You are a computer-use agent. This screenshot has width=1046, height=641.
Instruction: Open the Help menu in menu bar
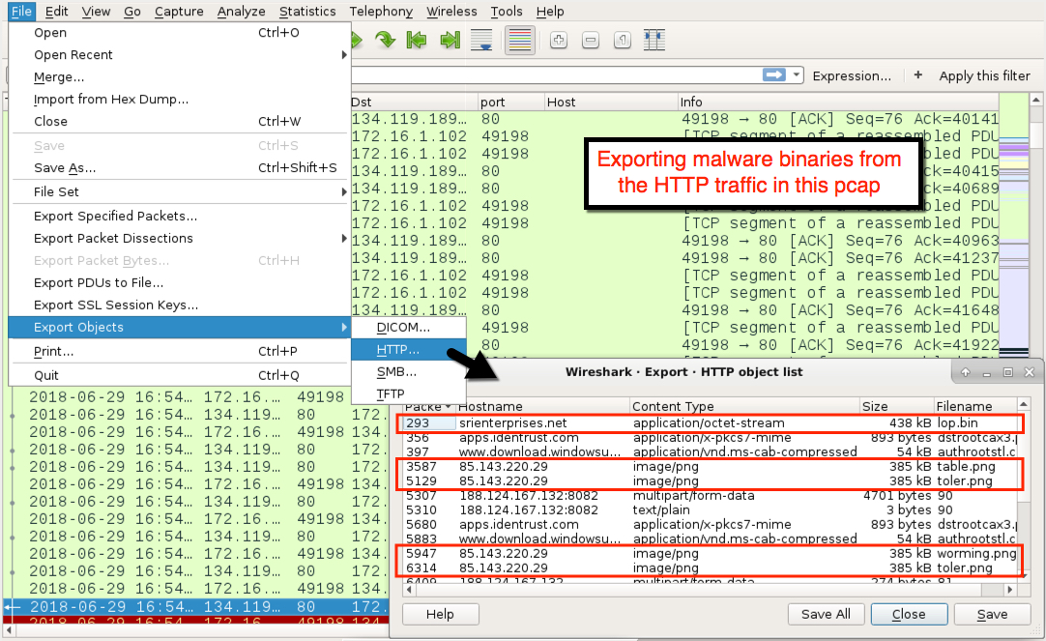coord(550,12)
